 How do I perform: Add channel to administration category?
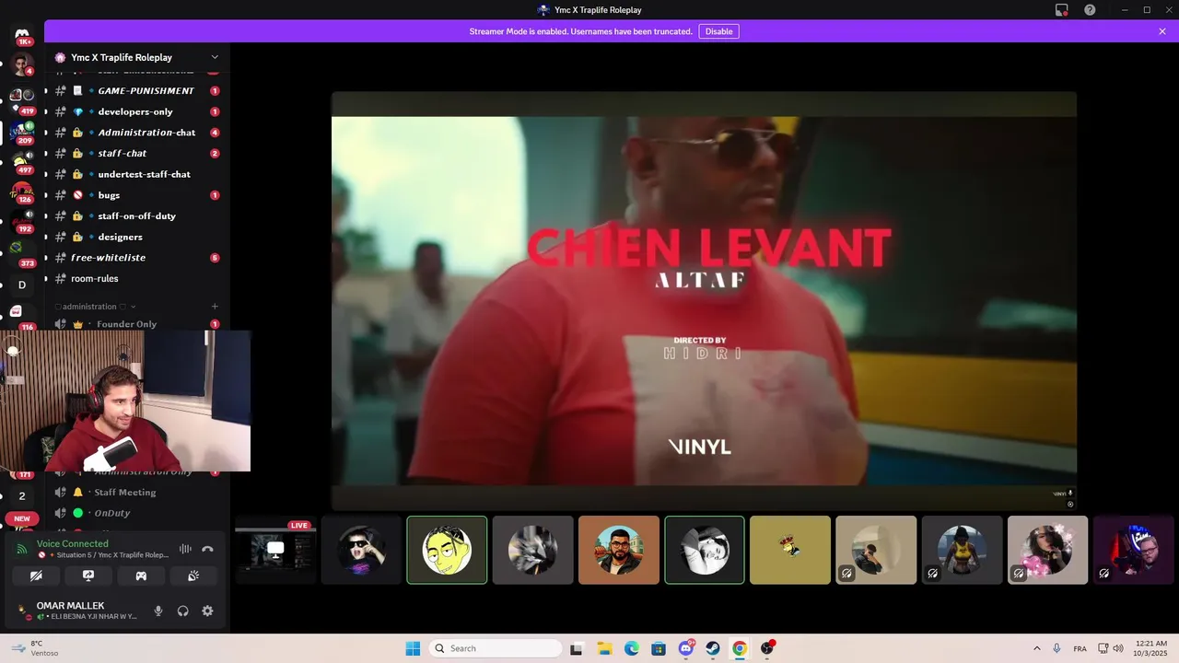215,307
